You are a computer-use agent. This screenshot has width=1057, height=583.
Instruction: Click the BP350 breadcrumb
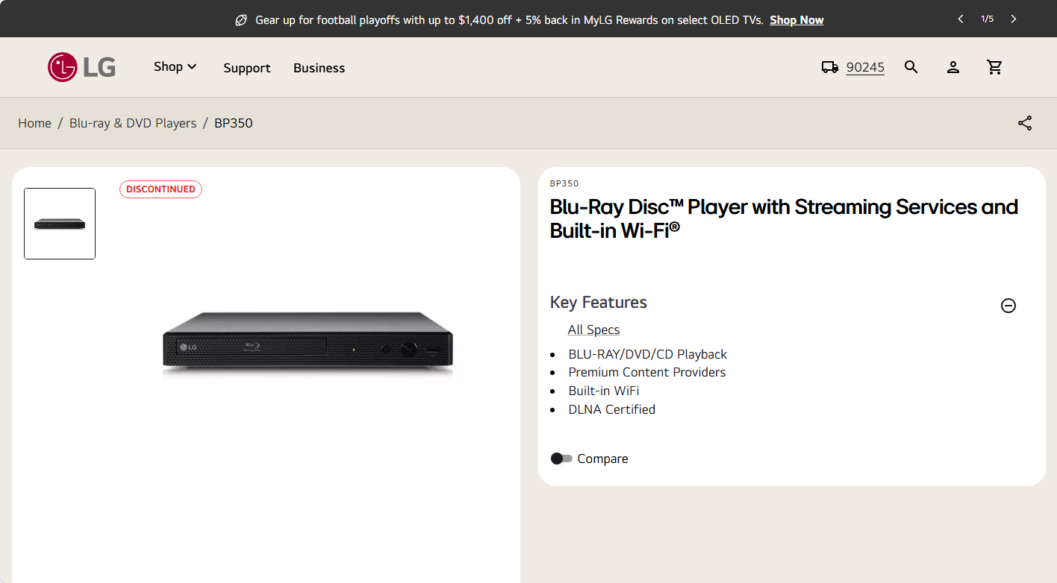pyautogui.click(x=234, y=123)
